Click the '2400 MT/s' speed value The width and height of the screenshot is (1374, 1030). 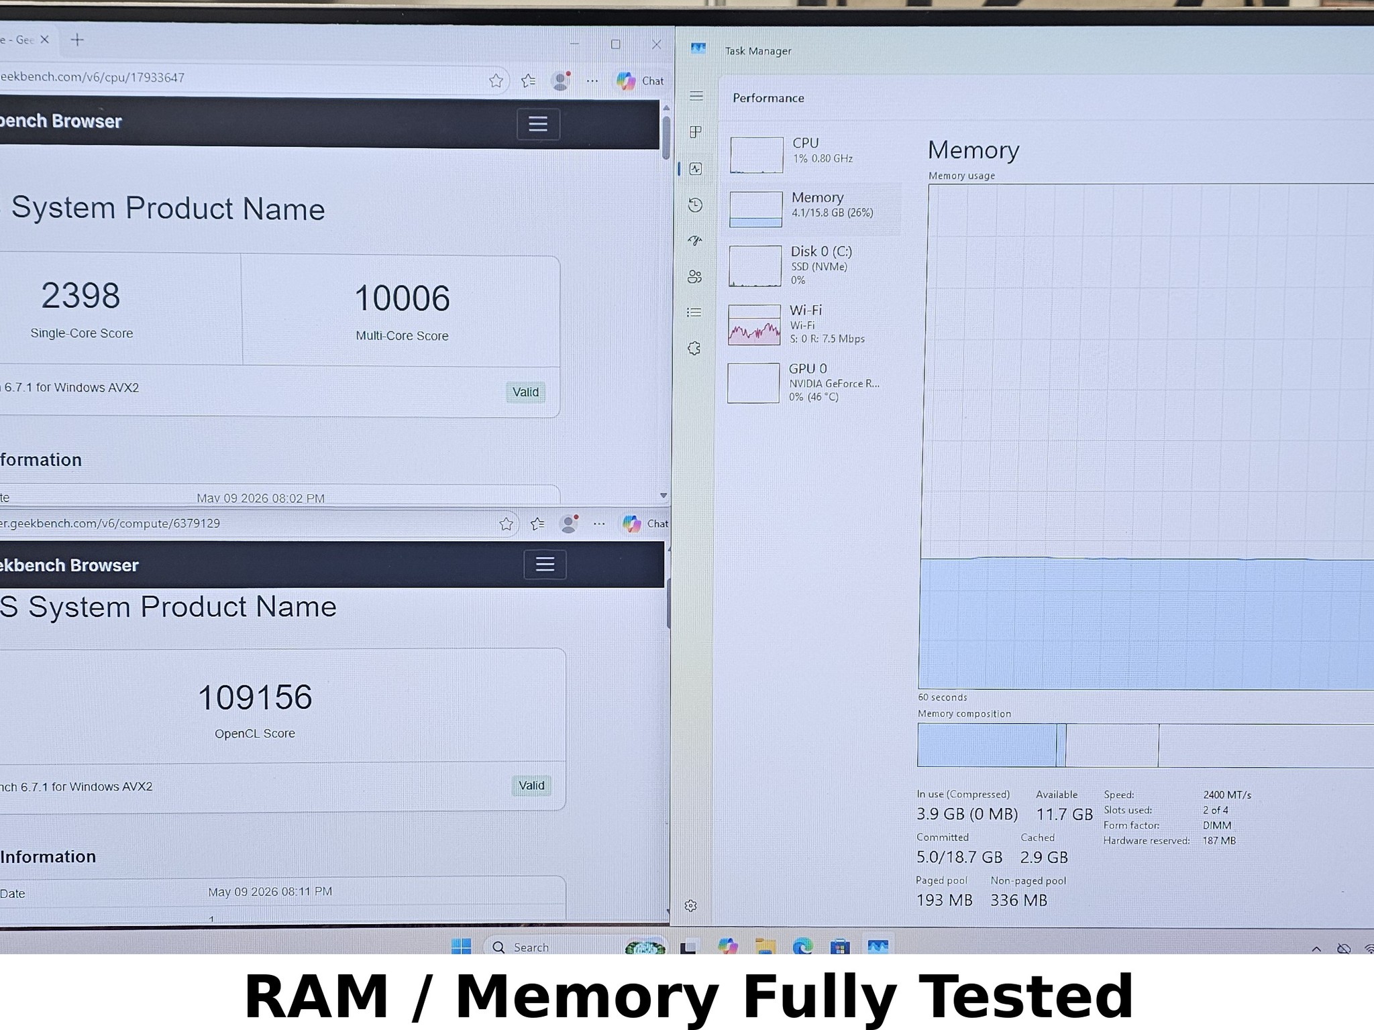click(x=1227, y=795)
